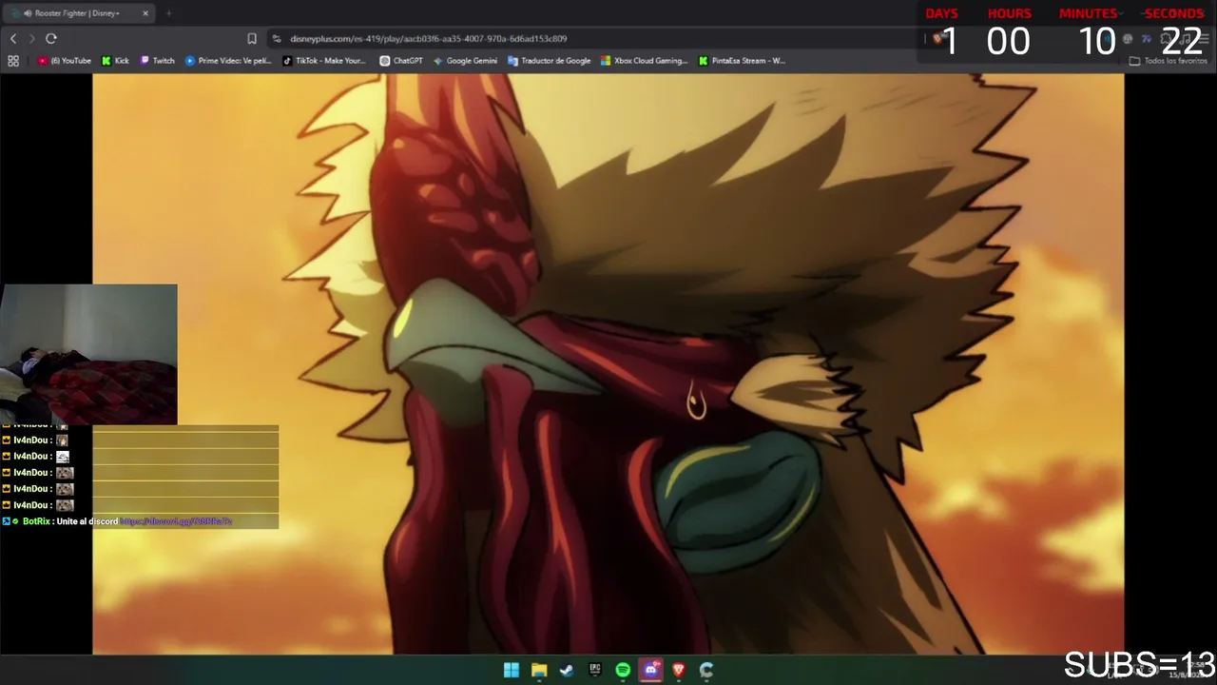The image size is (1217, 685).
Task: Open the Kick bookmark
Action: click(115, 61)
